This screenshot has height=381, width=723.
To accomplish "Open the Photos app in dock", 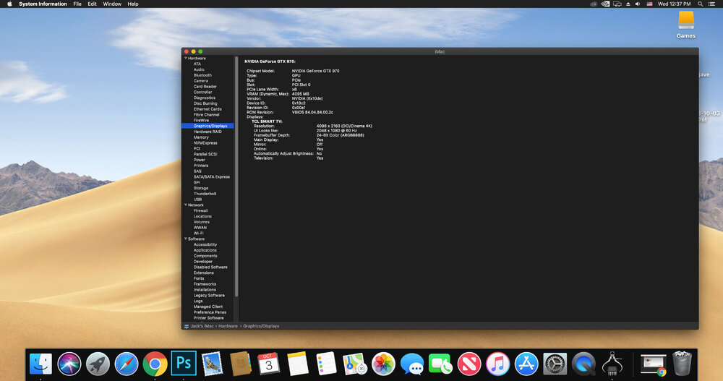I will 383,363.
